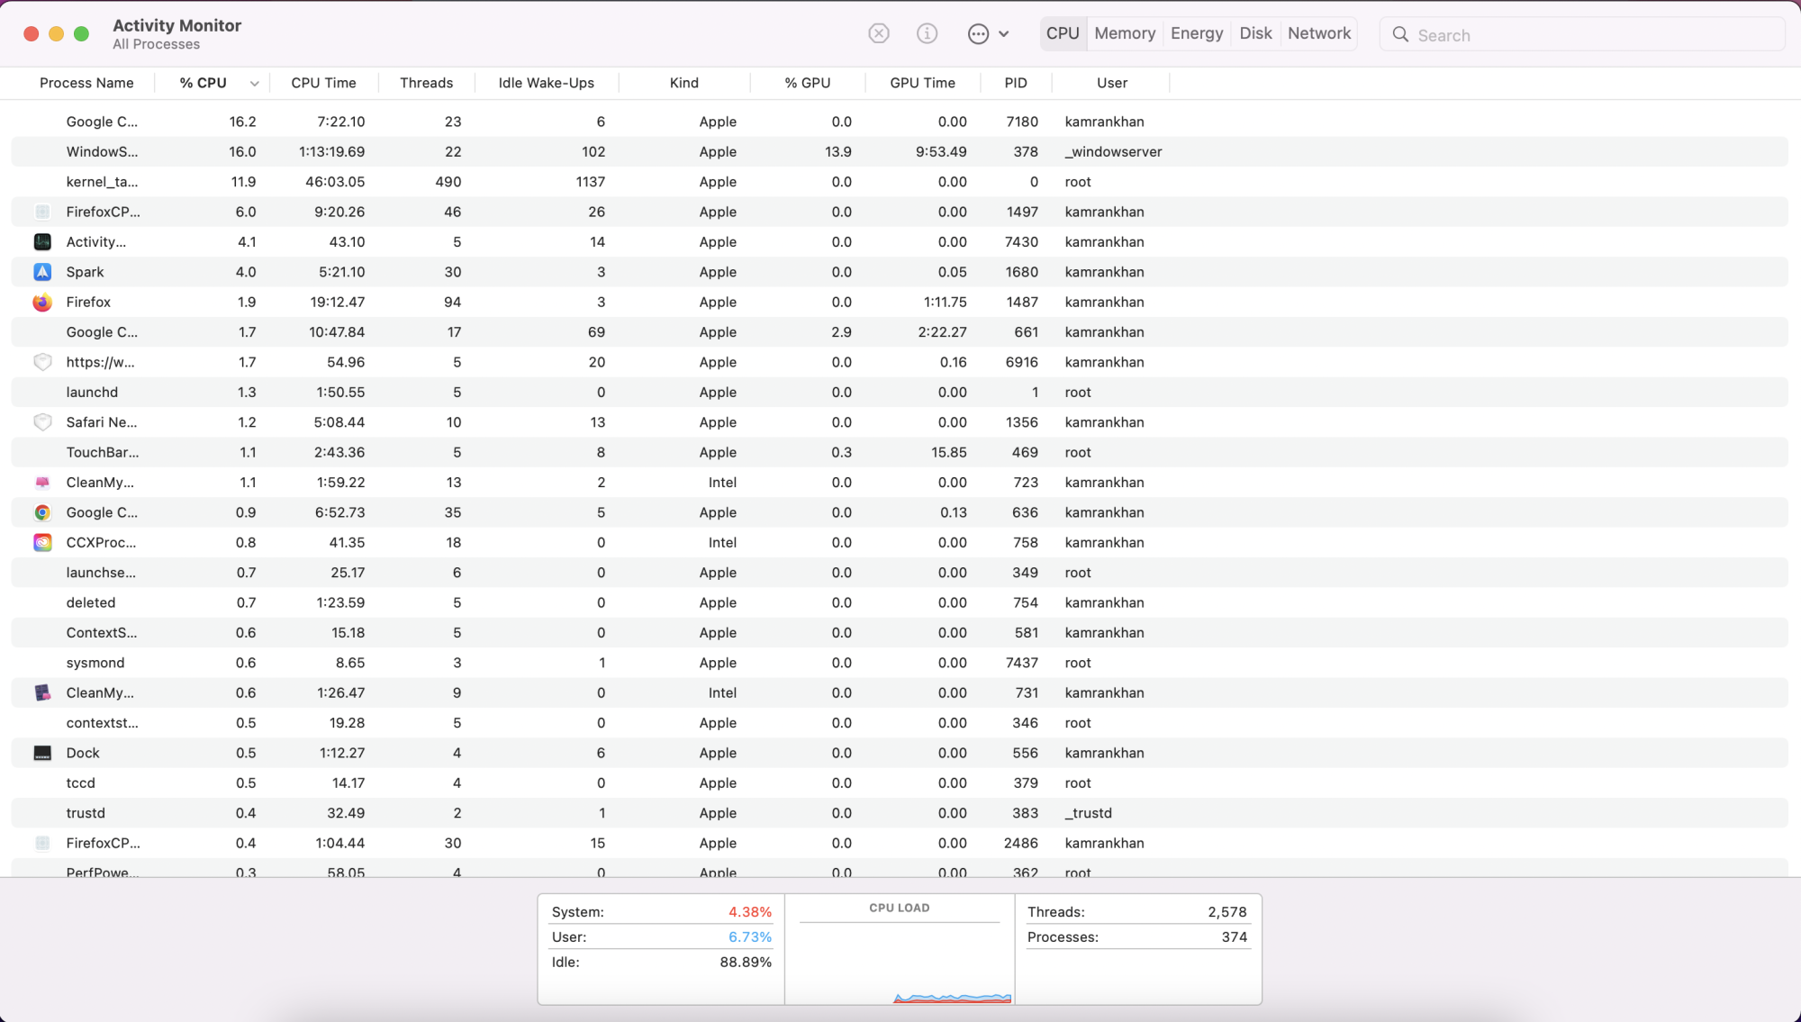This screenshot has height=1022, width=1801.
Task: Sort by PID column header
Action: pos(1016,83)
